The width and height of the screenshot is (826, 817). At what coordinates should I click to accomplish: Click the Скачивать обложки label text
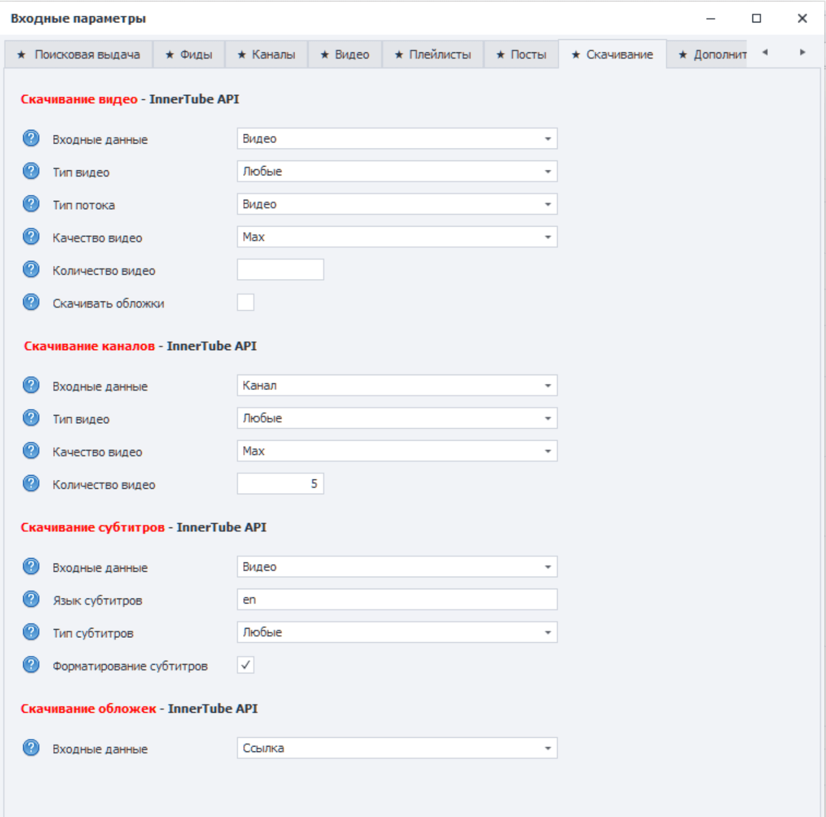pyautogui.click(x=109, y=303)
